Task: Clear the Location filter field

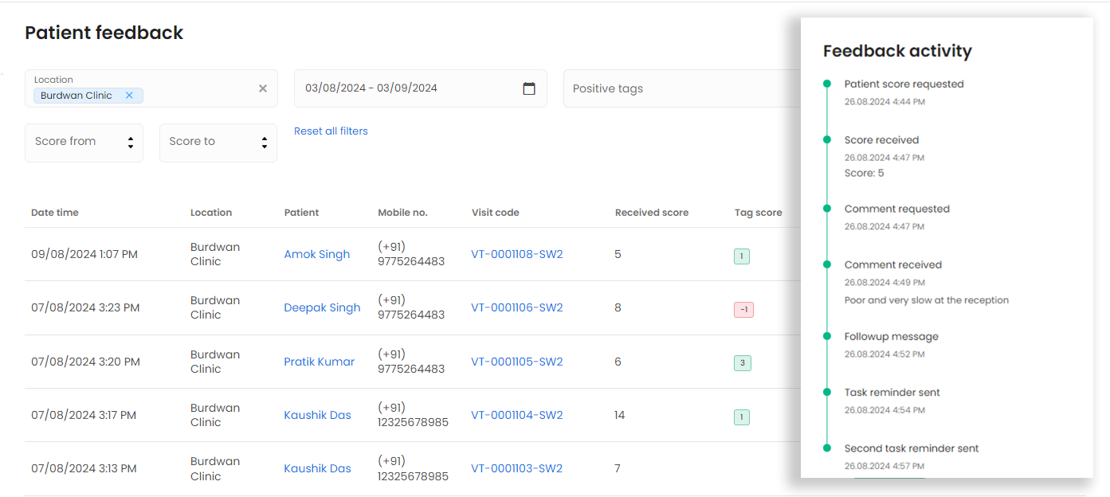Action: (263, 88)
